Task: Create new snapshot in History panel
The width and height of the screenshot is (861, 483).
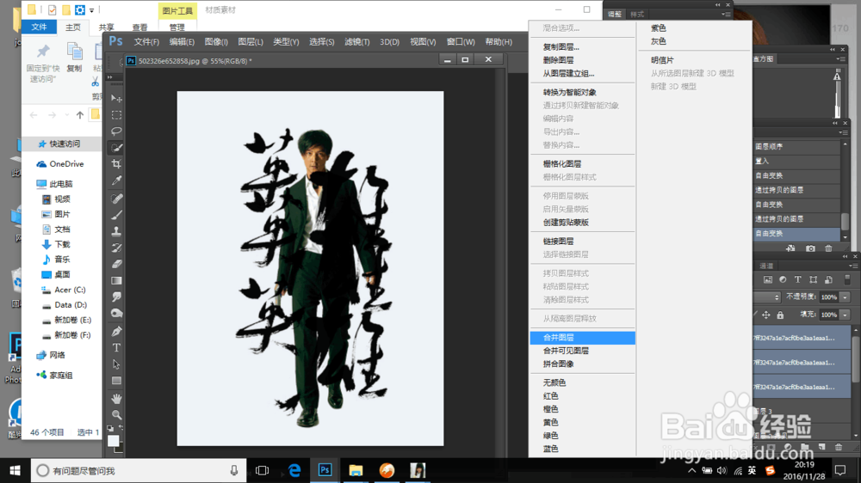Action: pos(810,248)
